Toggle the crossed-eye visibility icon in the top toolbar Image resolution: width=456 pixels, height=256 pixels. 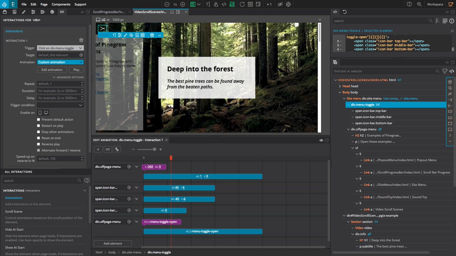[280, 4]
